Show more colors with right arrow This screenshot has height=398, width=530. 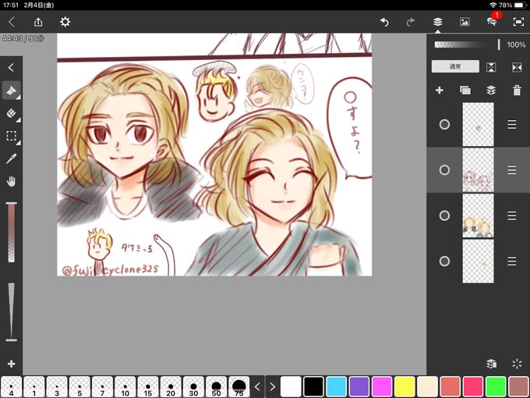272,386
